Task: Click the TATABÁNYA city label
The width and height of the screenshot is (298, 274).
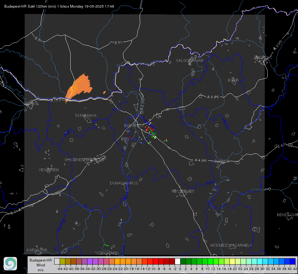Action: [86, 116]
